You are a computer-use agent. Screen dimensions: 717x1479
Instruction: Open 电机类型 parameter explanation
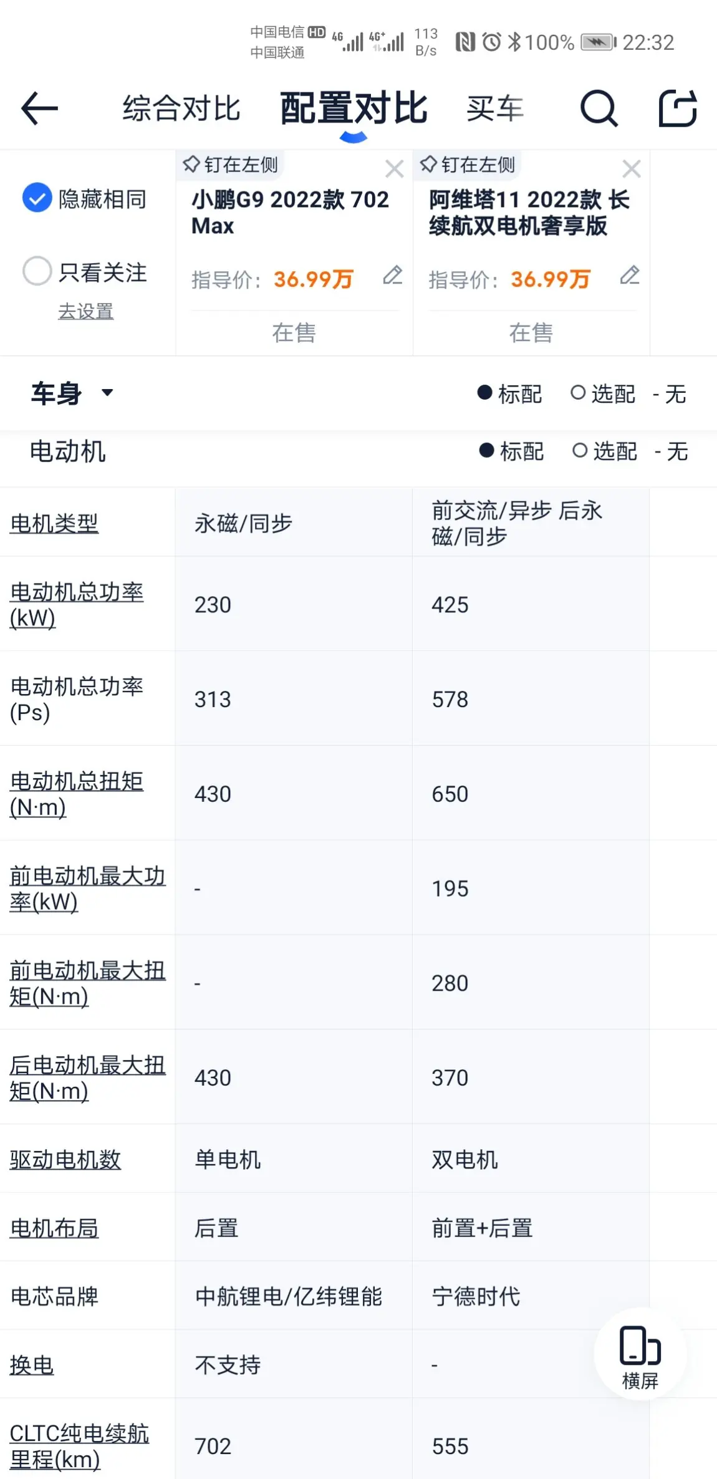(x=54, y=523)
